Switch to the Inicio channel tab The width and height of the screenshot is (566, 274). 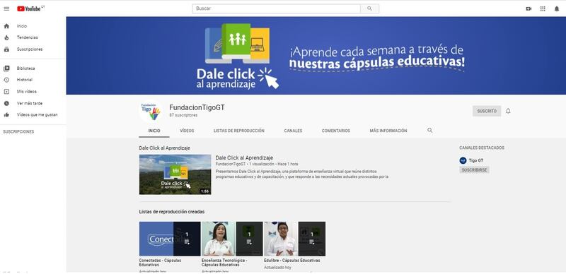[154, 131]
